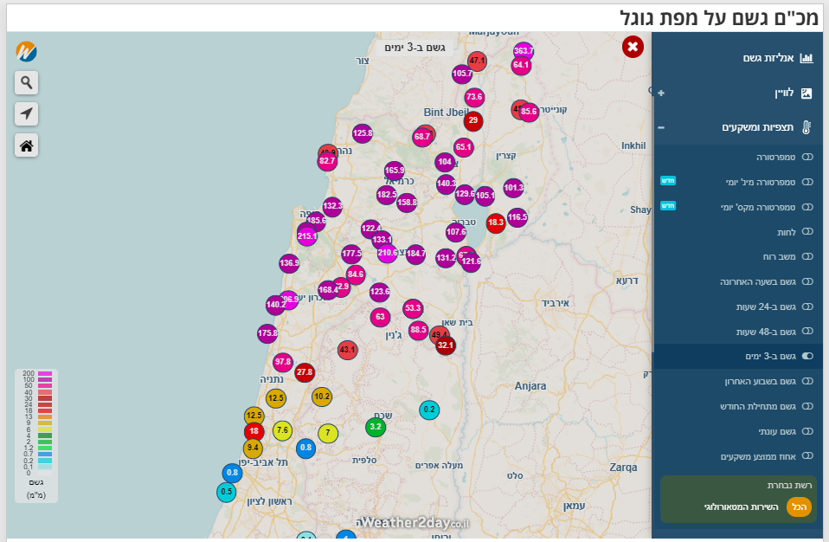Toggle גשם ב-24 שעות switch
The height and width of the screenshot is (542, 829).
coord(807,306)
